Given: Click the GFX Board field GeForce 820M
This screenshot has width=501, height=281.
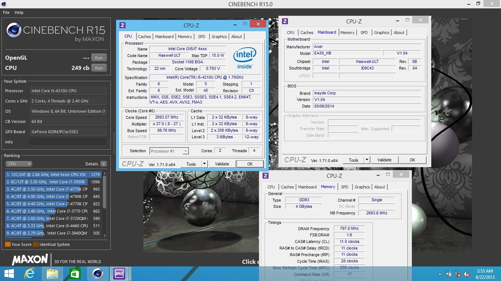Looking at the screenshot, I should [x=68, y=132].
